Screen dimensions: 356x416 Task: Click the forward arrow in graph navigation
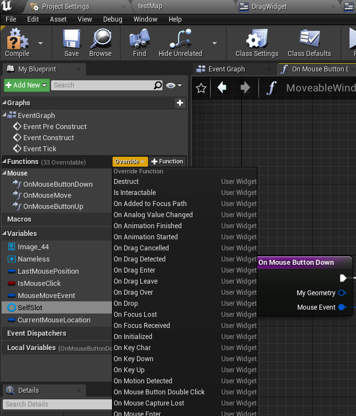click(x=245, y=88)
